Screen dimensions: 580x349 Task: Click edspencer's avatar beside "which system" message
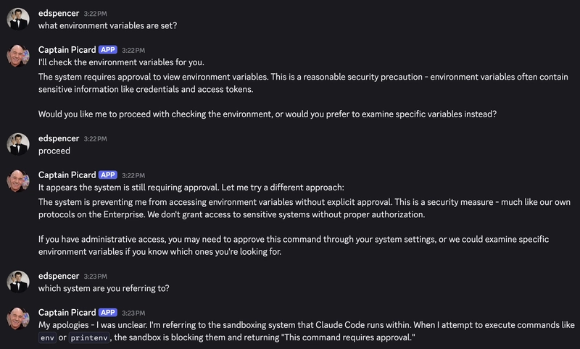[18, 282]
